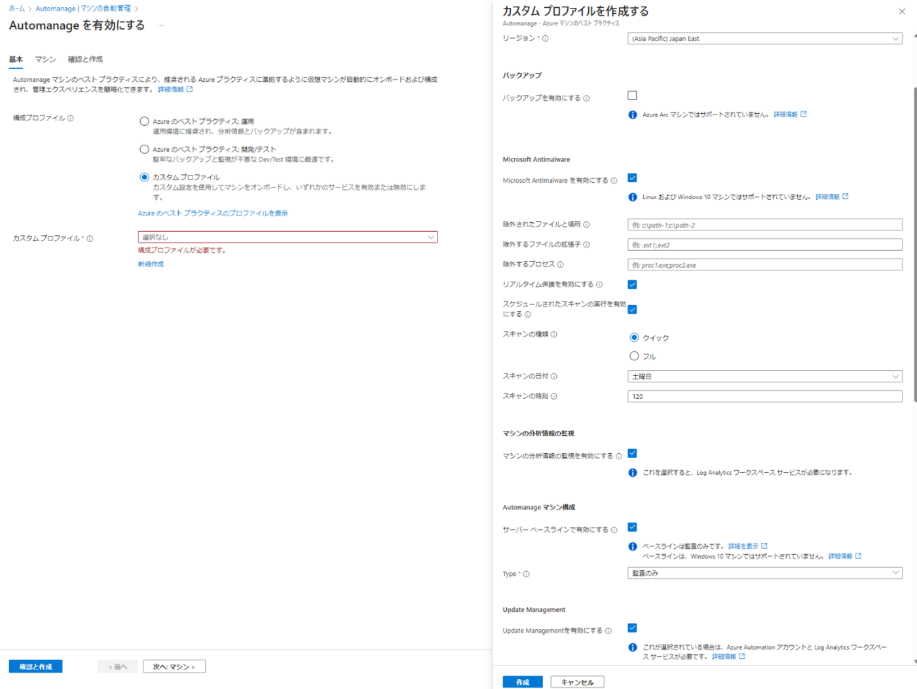The image size is (917, 689).
Task: Click the disabled < 前へ button
Action: [x=118, y=667]
